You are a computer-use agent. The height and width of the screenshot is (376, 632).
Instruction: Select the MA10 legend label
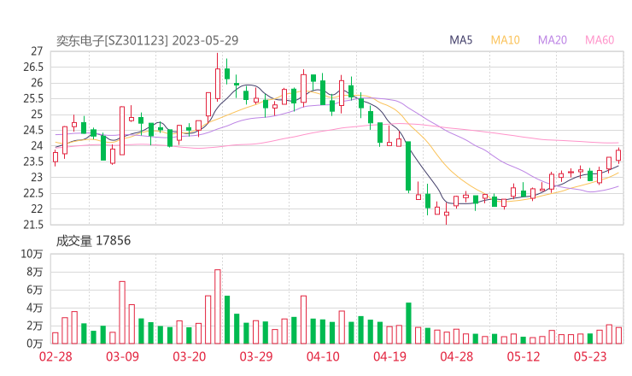[505, 40]
